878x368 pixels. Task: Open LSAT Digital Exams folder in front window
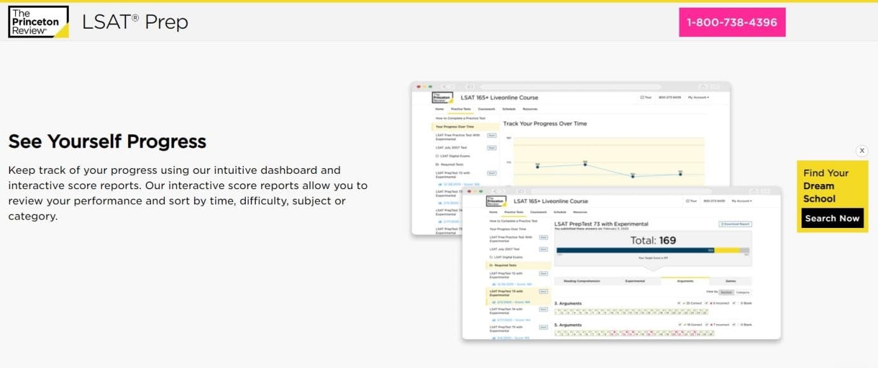tap(506, 257)
